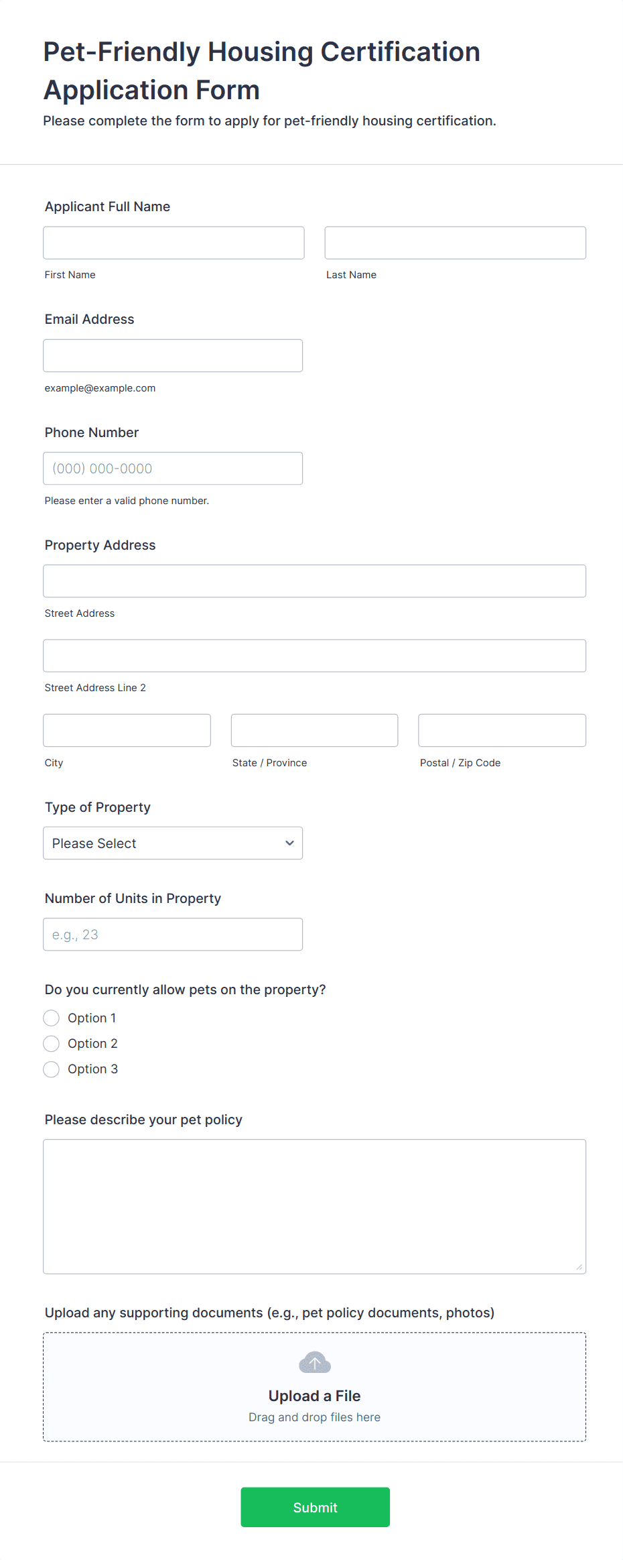The width and height of the screenshot is (623, 1560).
Task: Click the First Name input field
Action: [174, 243]
